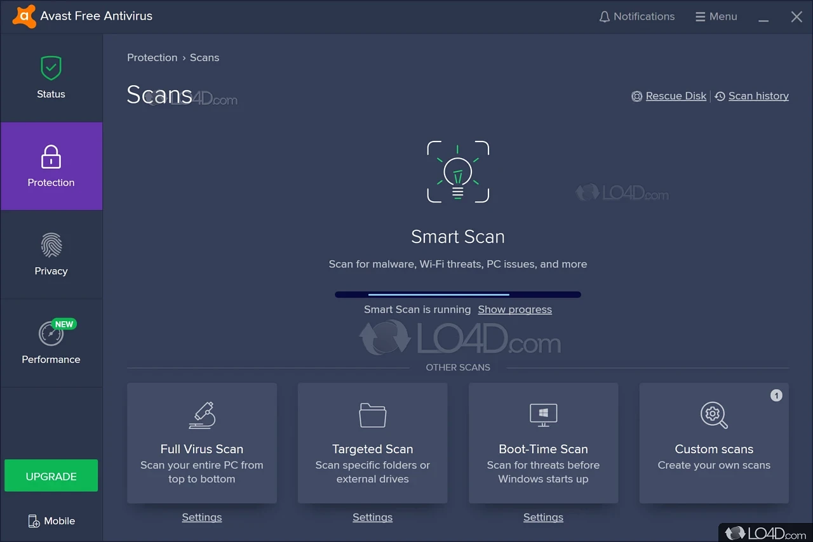Screen dimensions: 813x542
Task: Click the Custom scans count badge
Action: [x=776, y=395]
